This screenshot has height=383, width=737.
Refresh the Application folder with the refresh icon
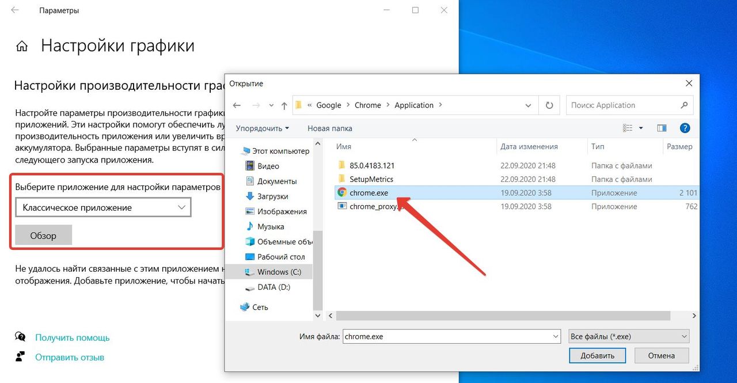click(x=549, y=105)
